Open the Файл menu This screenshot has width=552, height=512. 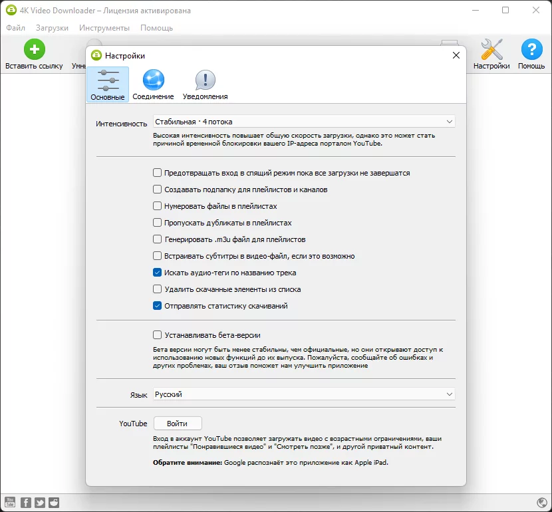(15, 28)
